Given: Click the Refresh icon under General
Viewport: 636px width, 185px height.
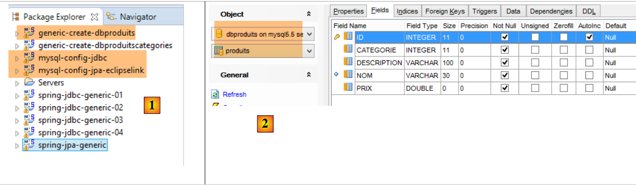Looking at the screenshot, I should 215,94.
